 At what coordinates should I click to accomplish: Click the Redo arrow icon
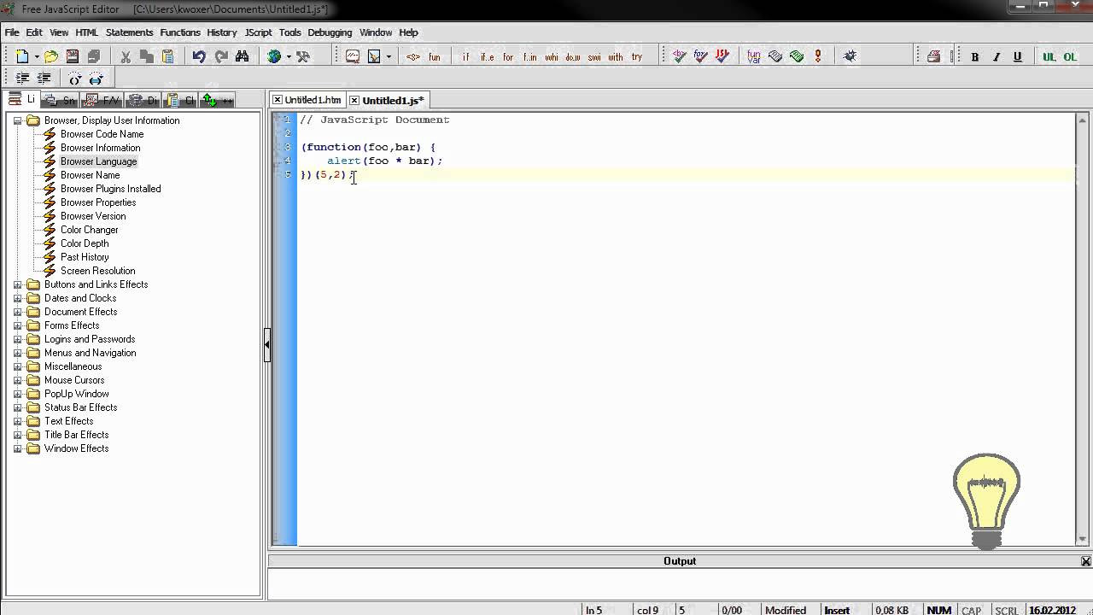tap(221, 56)
